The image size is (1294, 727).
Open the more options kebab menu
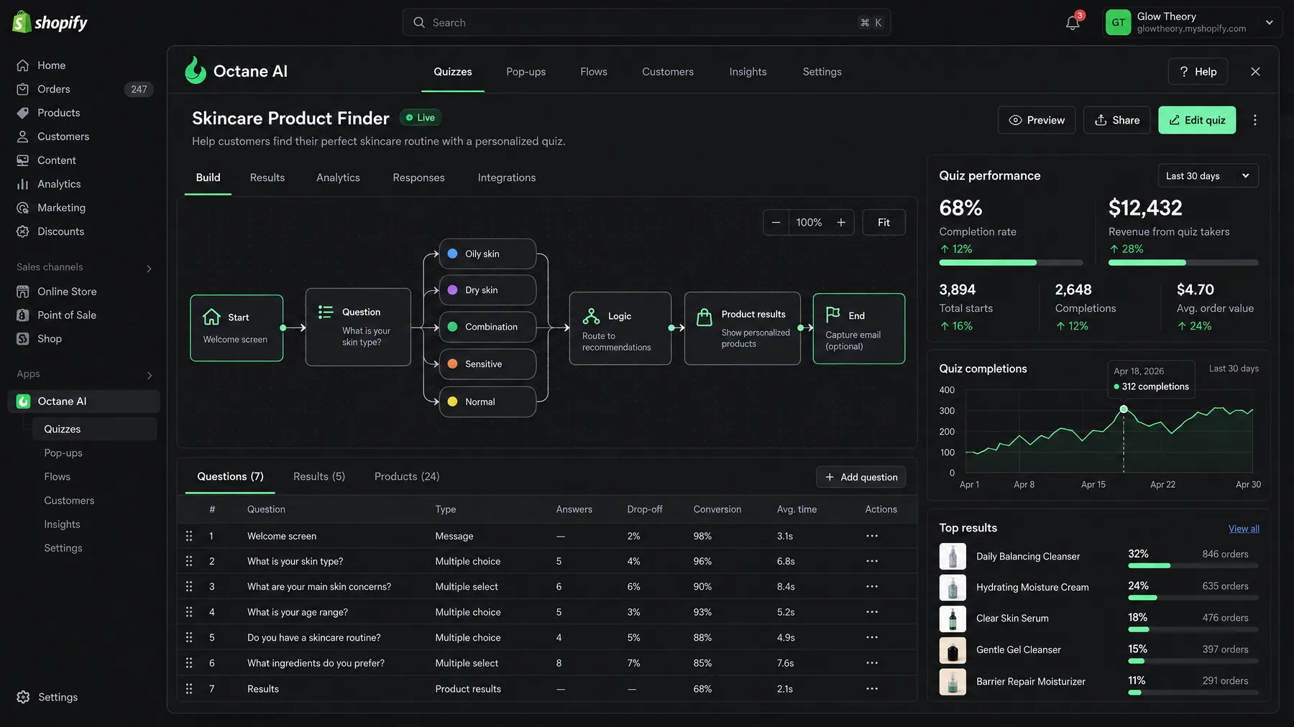[x=1255, y=120]
